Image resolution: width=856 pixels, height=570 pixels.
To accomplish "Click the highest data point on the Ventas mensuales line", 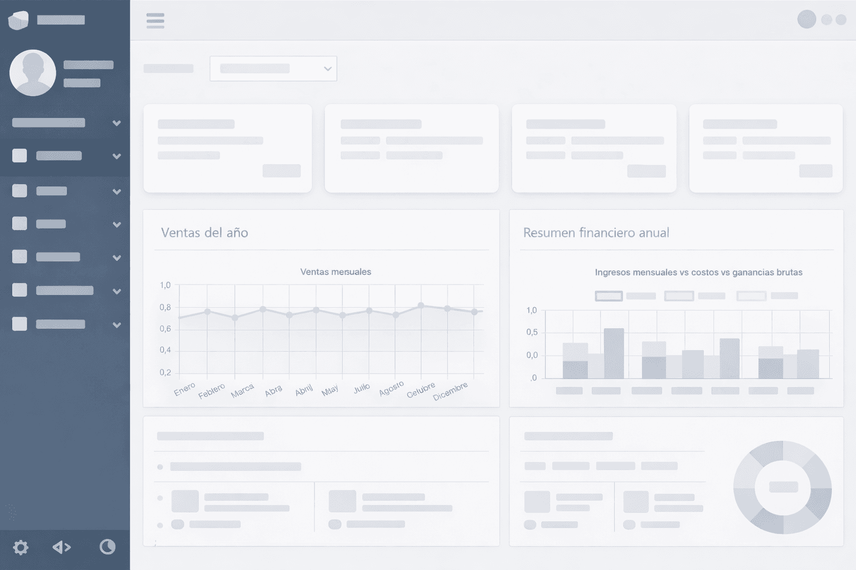I will [421, 306].
